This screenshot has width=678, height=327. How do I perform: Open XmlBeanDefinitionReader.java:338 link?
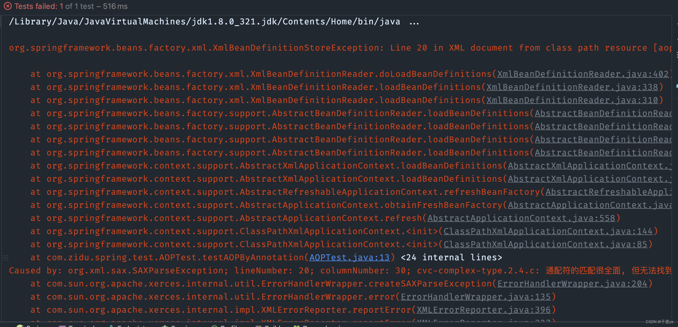tap(542, 87)
